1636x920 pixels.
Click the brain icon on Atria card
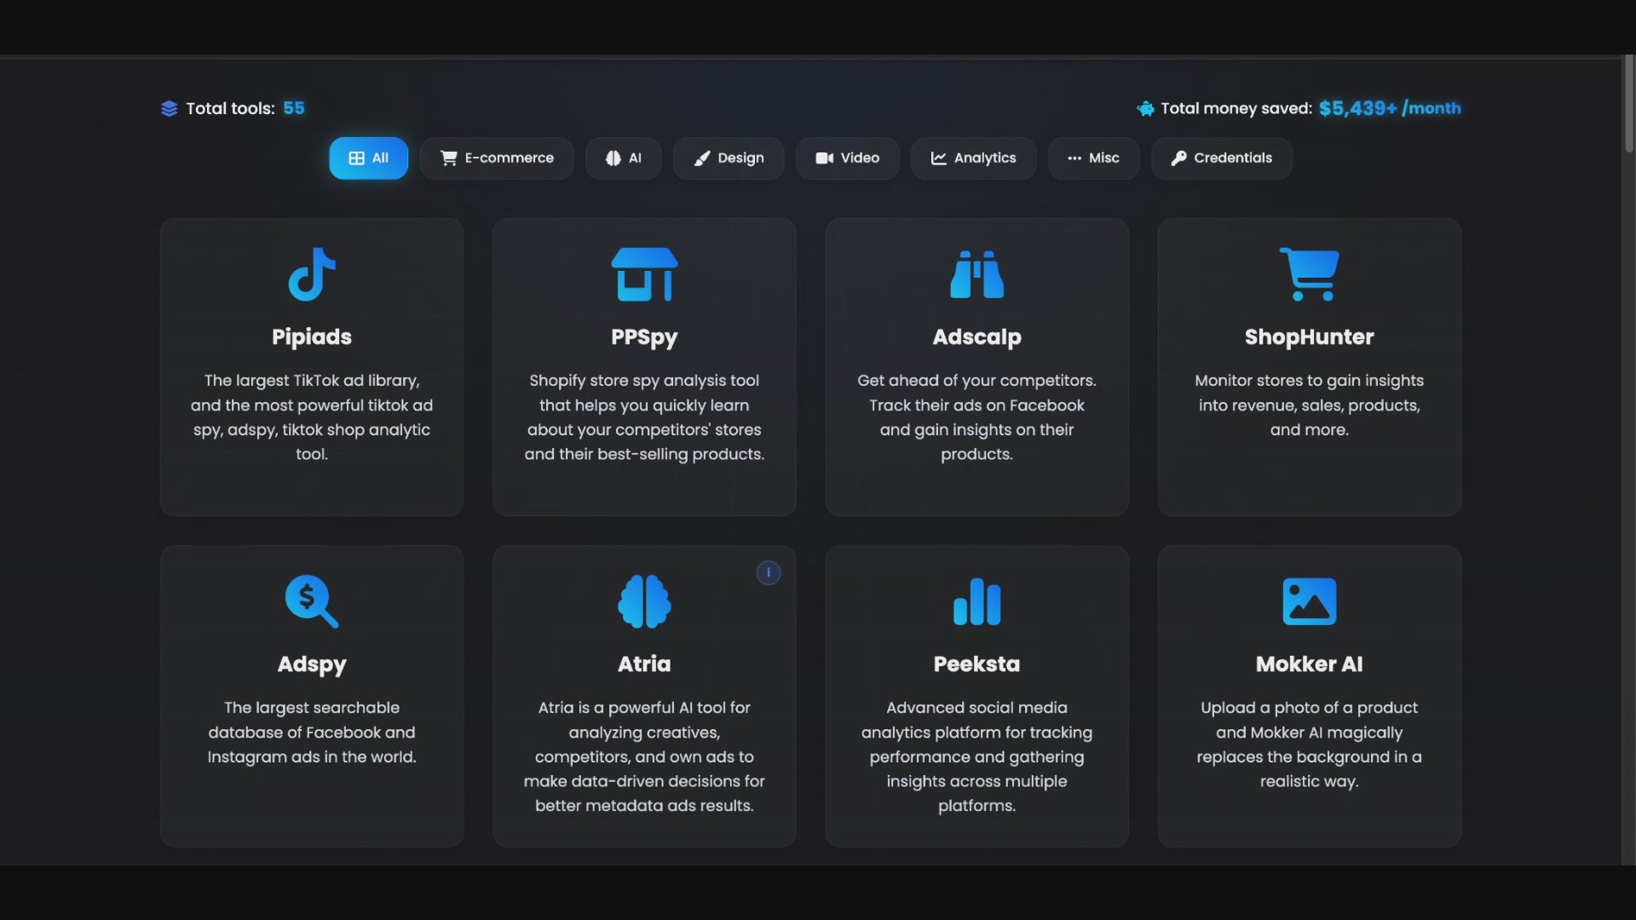tap(644, 601)
